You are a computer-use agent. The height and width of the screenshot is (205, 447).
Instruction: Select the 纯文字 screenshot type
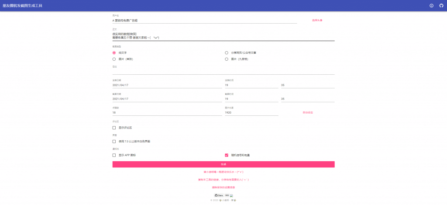click(114, 52)
